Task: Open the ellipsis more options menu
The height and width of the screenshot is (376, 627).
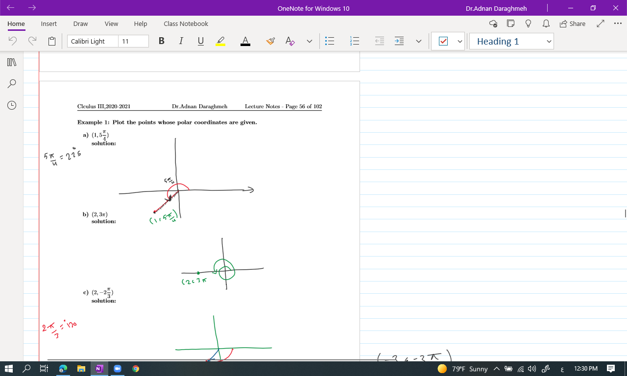Action: click(617, 23)
